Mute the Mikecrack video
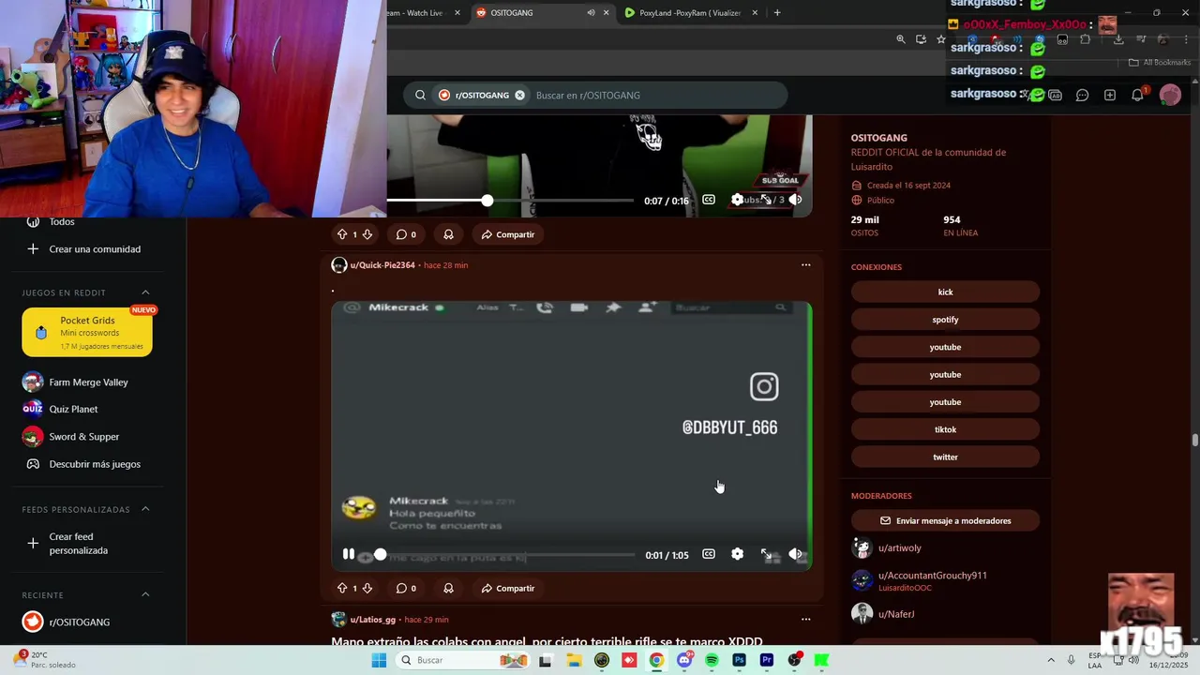 click(795, 554)
